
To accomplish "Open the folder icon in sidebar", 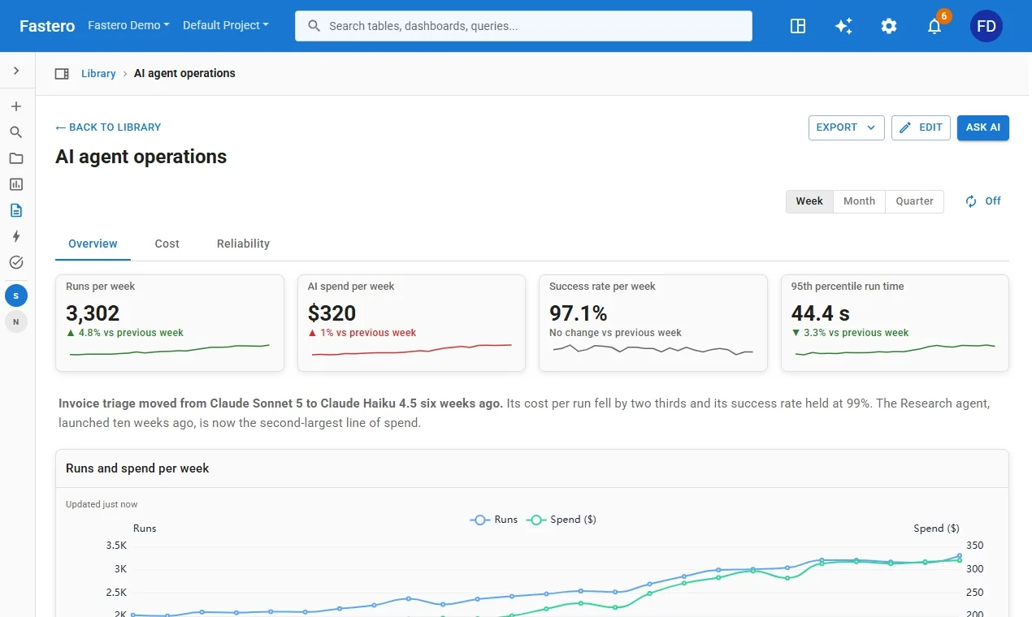I will [x=16, y=158].
